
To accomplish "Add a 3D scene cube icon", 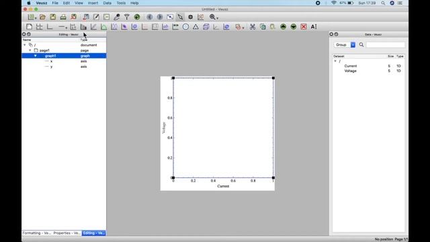I will [x=206, y=27].
